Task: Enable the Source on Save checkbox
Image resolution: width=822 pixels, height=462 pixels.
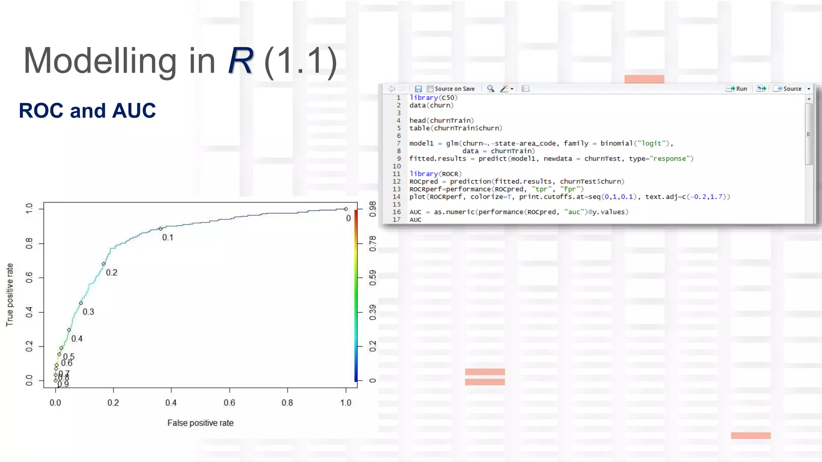Action: point(430,89)
